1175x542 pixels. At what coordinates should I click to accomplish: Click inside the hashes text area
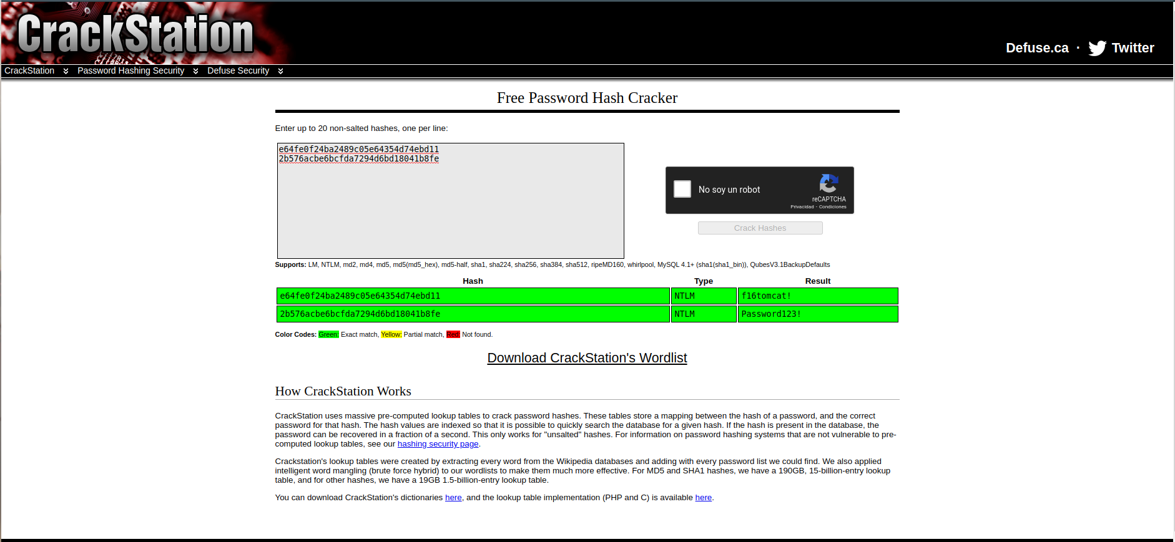(450, 201)
